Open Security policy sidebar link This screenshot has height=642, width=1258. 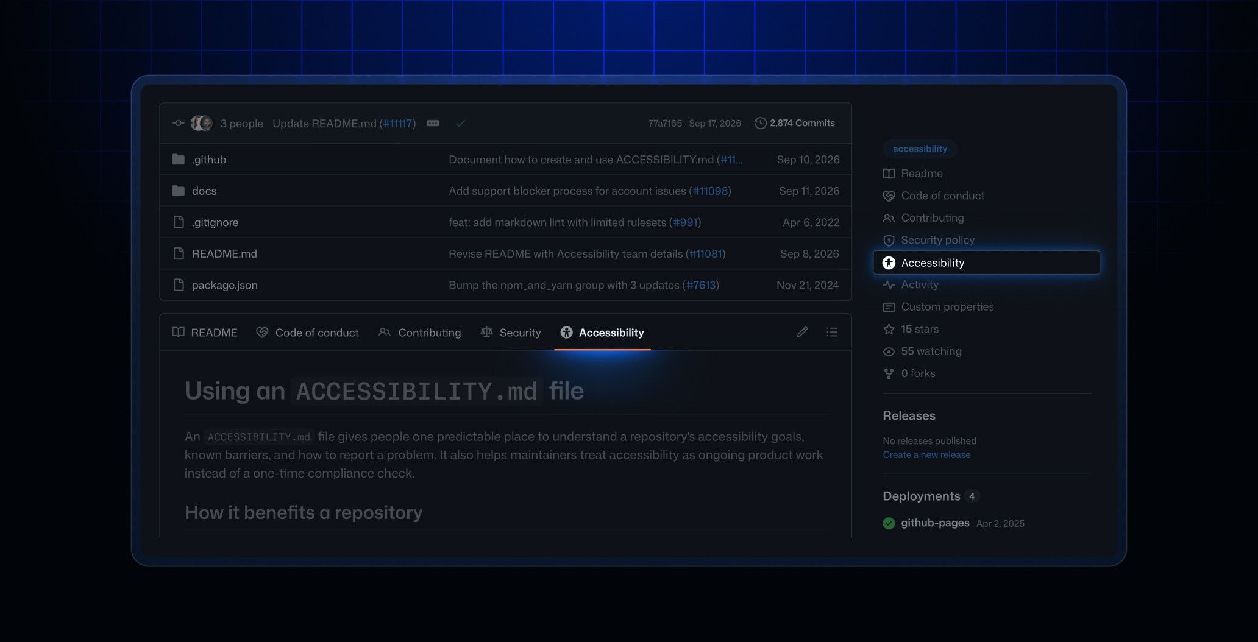[x=929, y=240]
